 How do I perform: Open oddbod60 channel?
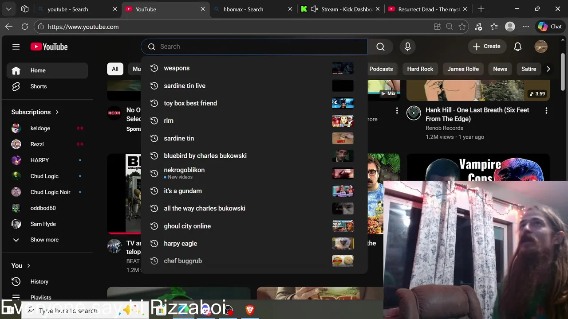[47, 208]
